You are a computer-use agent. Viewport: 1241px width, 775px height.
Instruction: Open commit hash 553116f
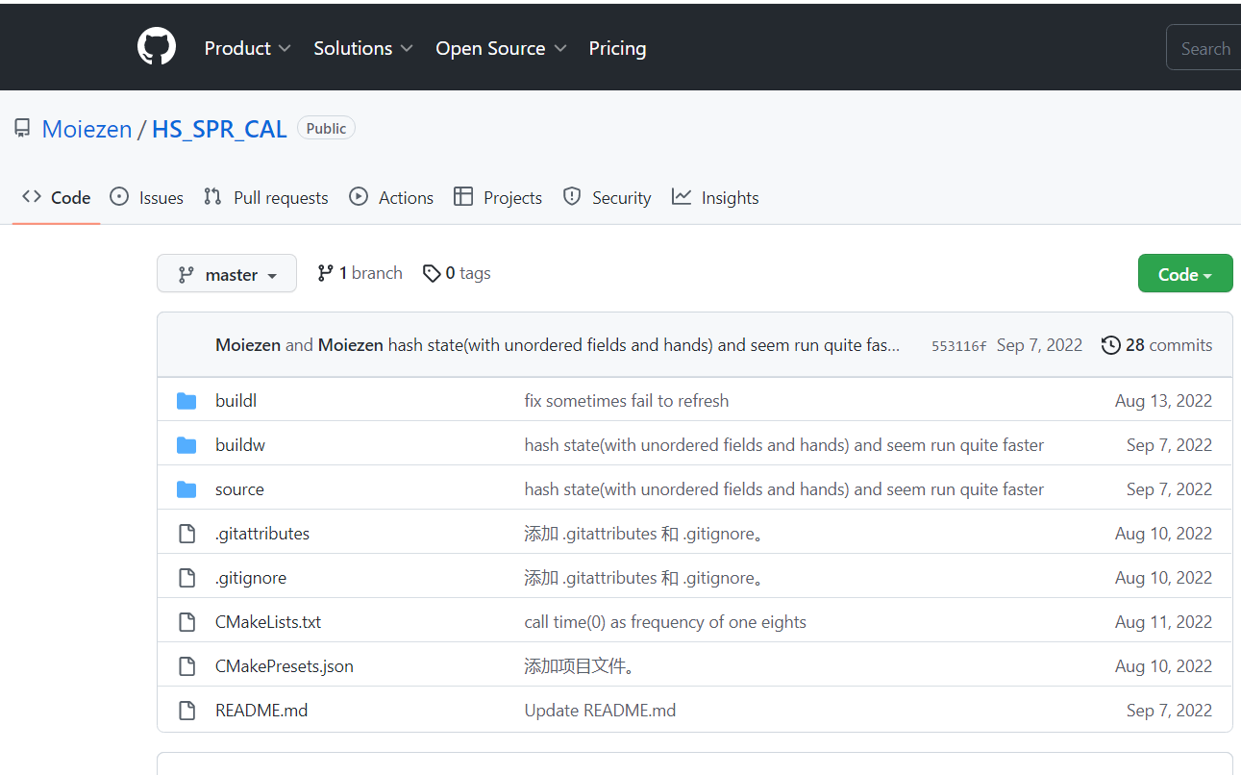pyautogui.click(x=958, y=346)
